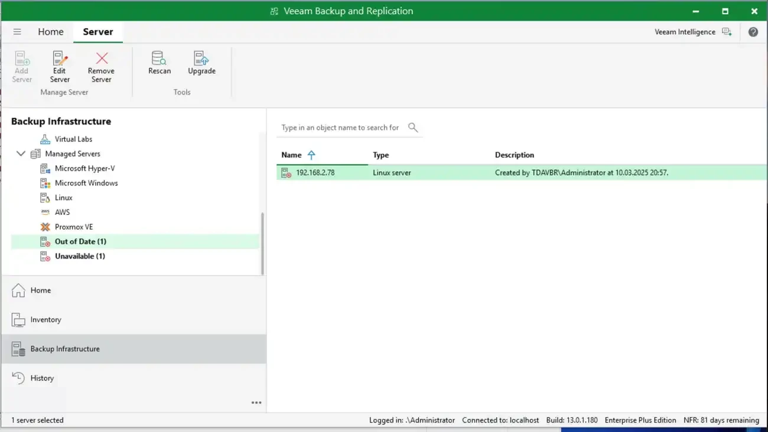This screenshot has height=432, width=768.
Task: Rescan the selected server
Action: pos(160,63)
